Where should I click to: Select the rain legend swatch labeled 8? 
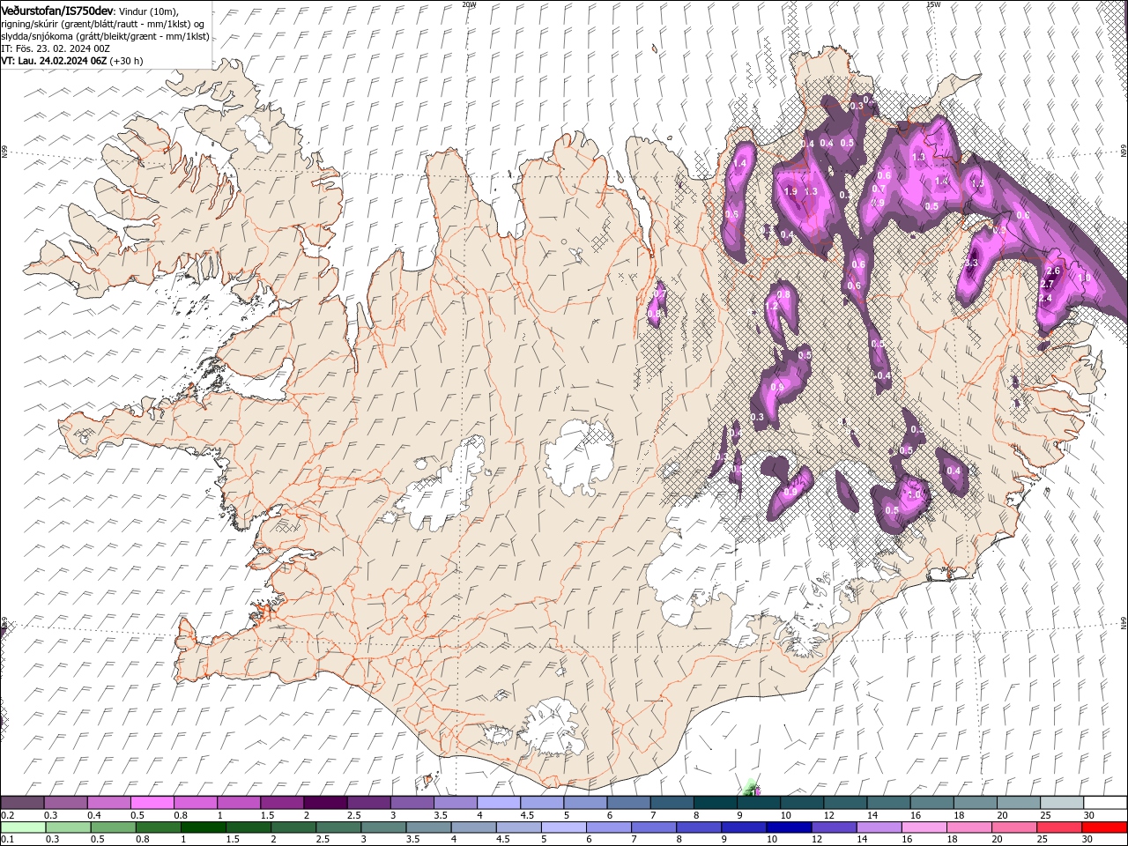tap(699, 827)
